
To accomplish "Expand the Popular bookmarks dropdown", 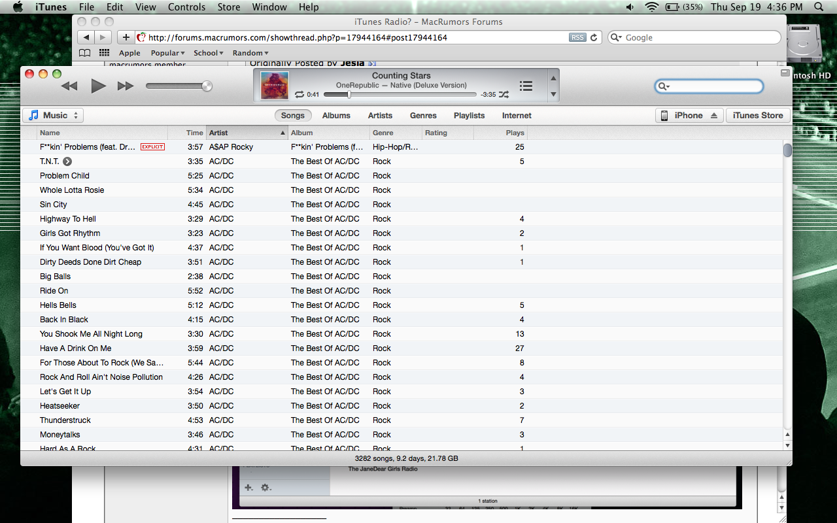I will 167,53.
